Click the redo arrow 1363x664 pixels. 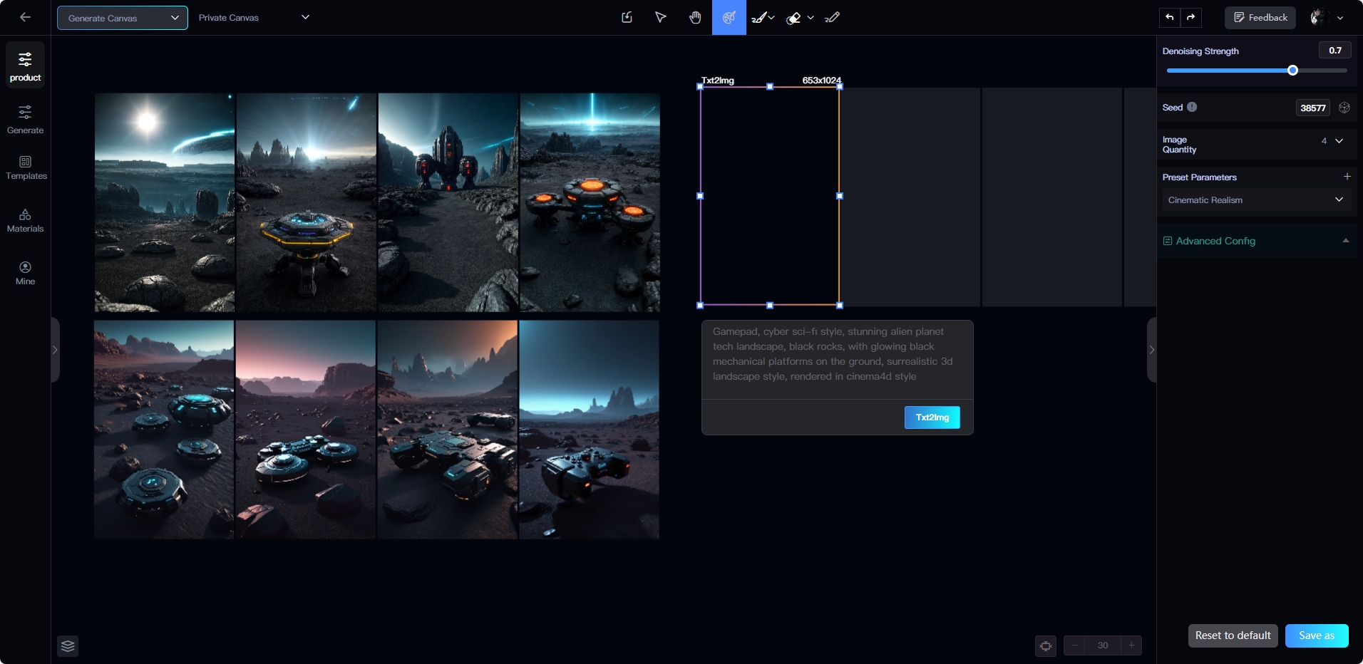[1191, 18]
